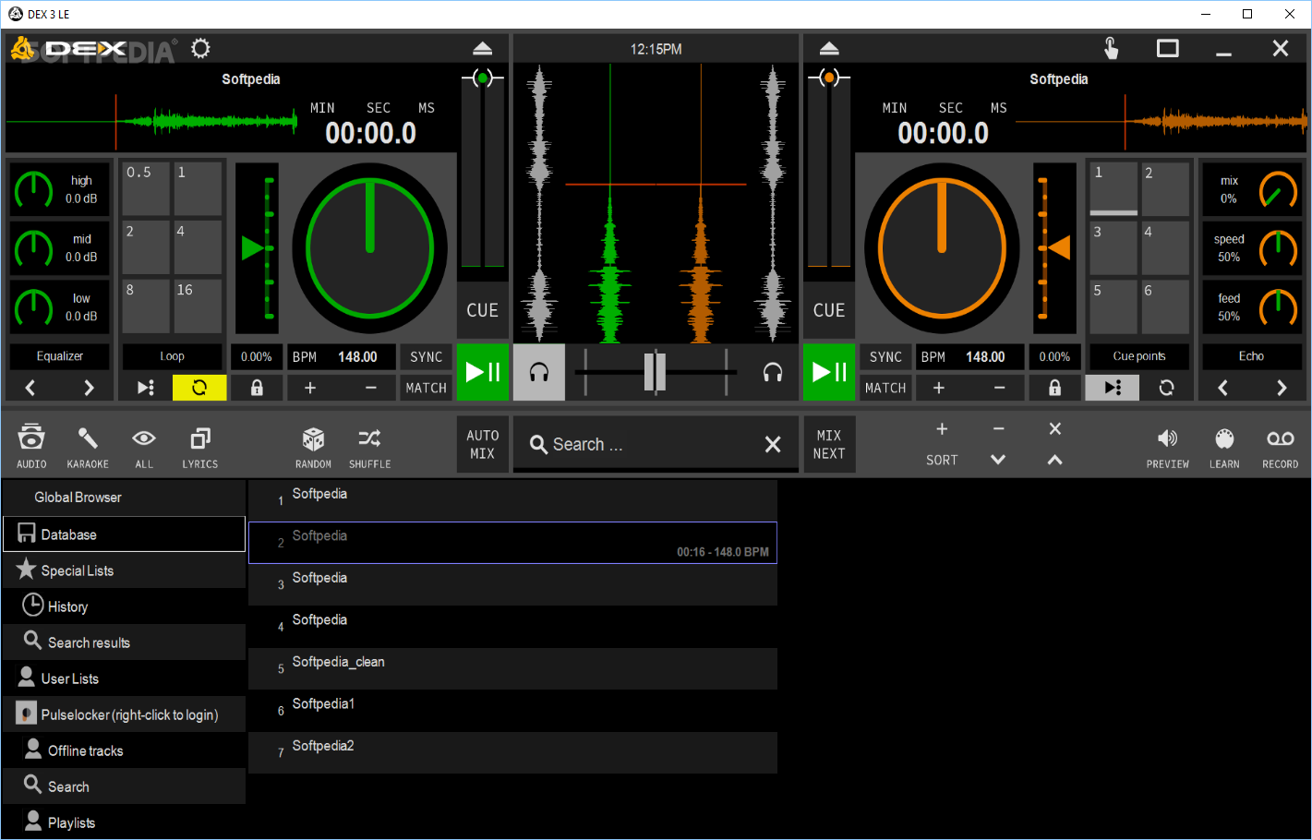1312x840 pixels.
Task: Open Playlists in browser
Action: click(125, 822)
